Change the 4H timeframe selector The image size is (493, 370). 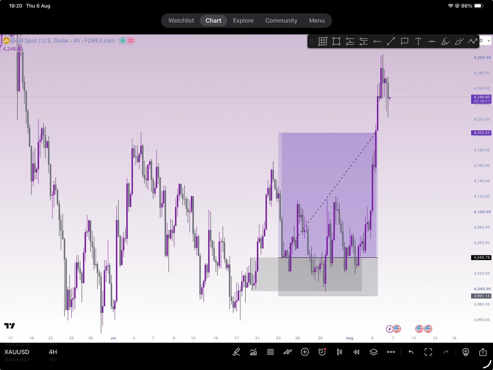(53, 352)
